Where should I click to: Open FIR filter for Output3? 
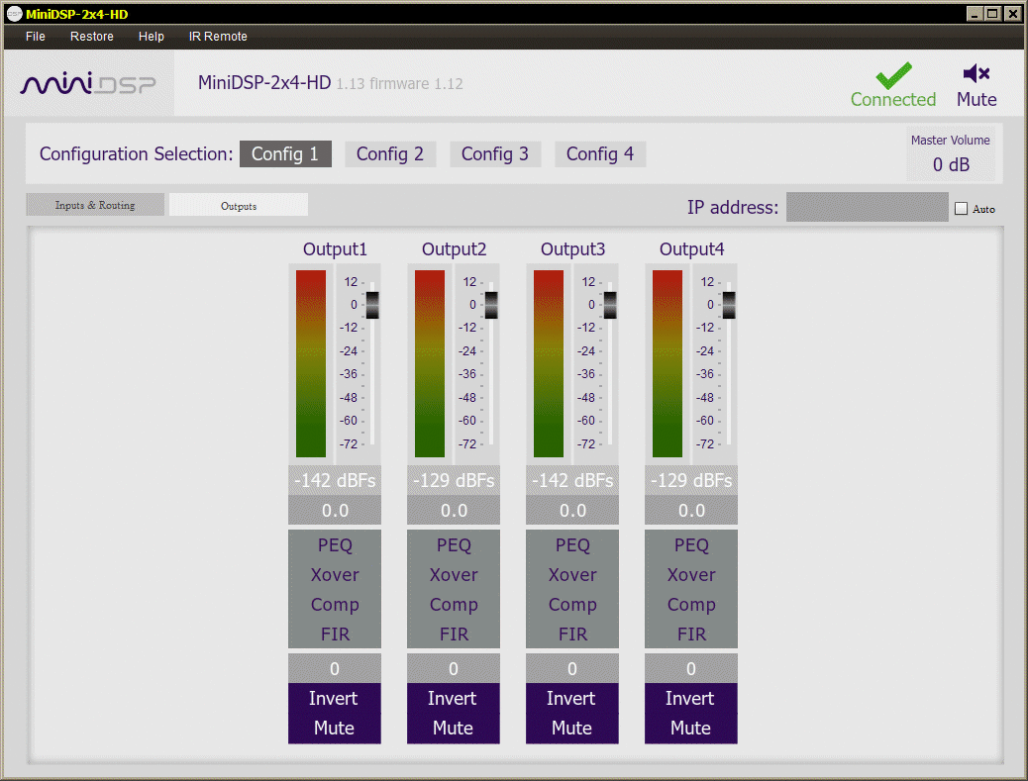[571, 635]
